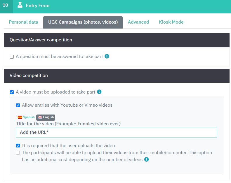Enable upload from mobile/computer checkbox
The image size is (231, 183).
18,153
